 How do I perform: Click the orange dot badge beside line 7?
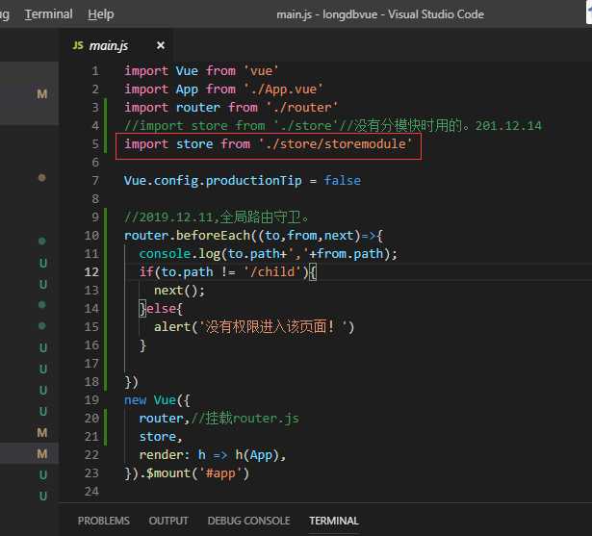[x=42, y=178]
